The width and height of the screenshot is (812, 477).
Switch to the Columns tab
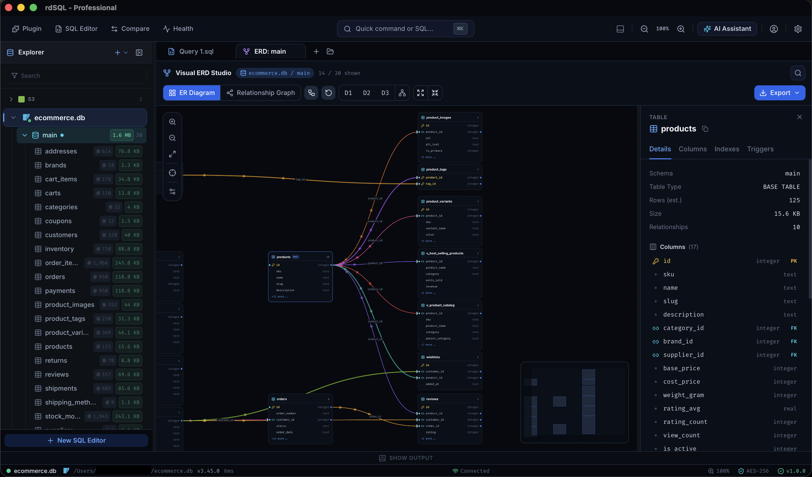(693, 149)
